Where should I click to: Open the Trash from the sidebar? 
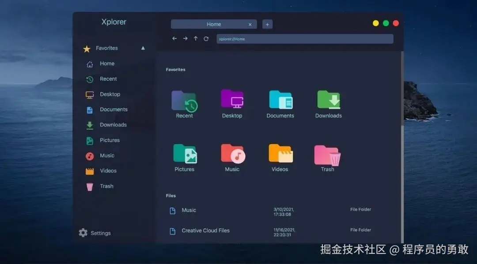point(106,186)
